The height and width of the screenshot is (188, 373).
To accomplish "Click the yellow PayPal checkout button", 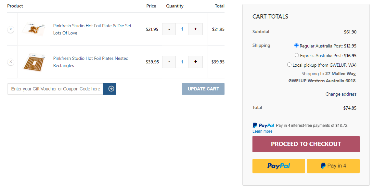I will [278, 166].
